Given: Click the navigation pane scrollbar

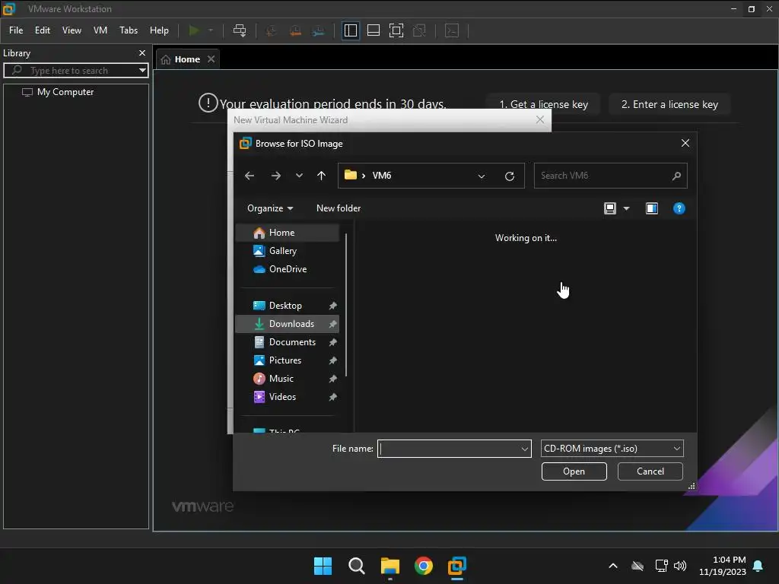Looking at the screenshot, I should [x=346, y=305].
